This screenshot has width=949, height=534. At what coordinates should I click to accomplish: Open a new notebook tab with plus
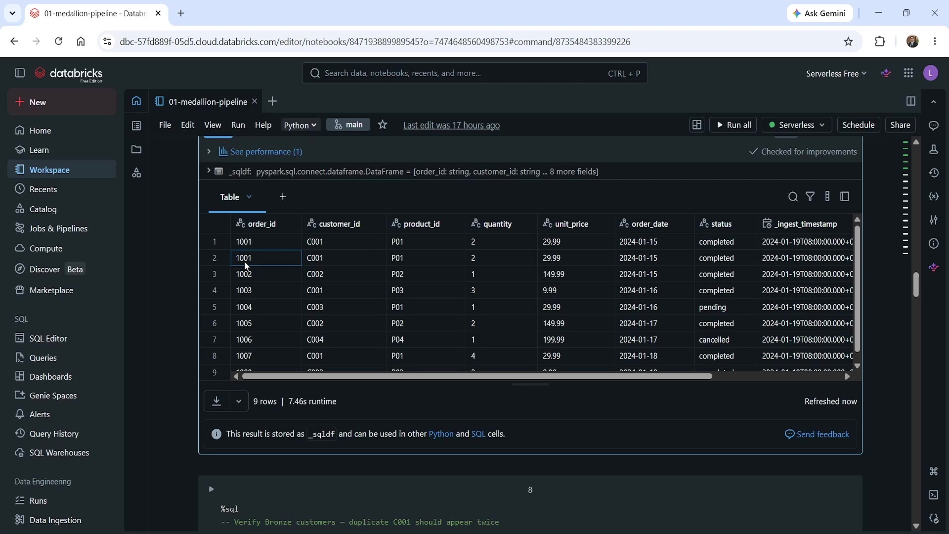(x=272, y=101)
